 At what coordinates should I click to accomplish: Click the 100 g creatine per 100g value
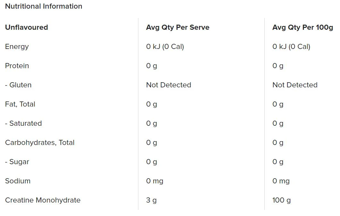[x=281, y=200]
